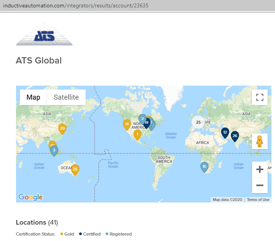Click the dark blue marker 26 in India
This screenshot has height=241, width=275.
coord(235,136)
